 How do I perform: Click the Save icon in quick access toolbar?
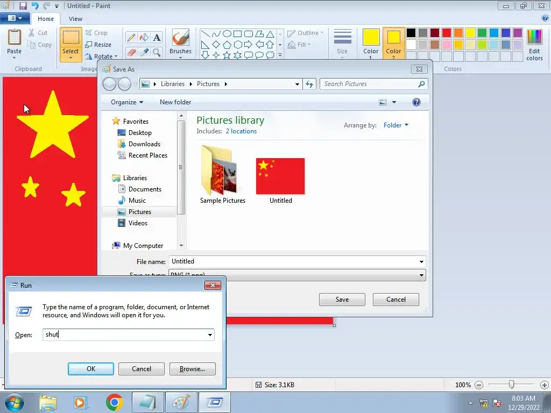(x=23, y=5)
